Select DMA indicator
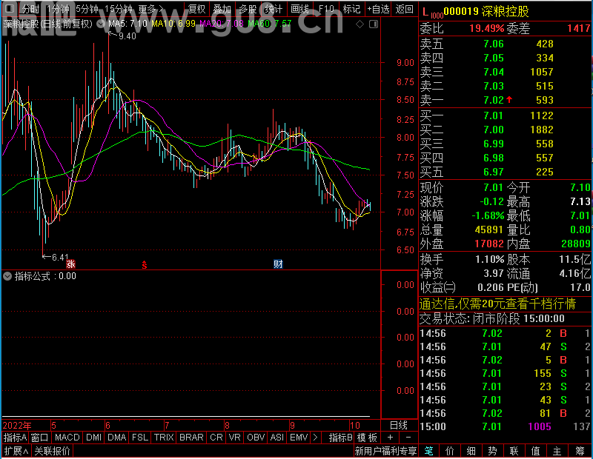This screenshot has height=459, width=593. click(116, 438)
